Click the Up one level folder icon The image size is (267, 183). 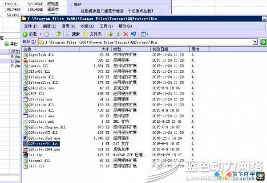tap(59, 34)
